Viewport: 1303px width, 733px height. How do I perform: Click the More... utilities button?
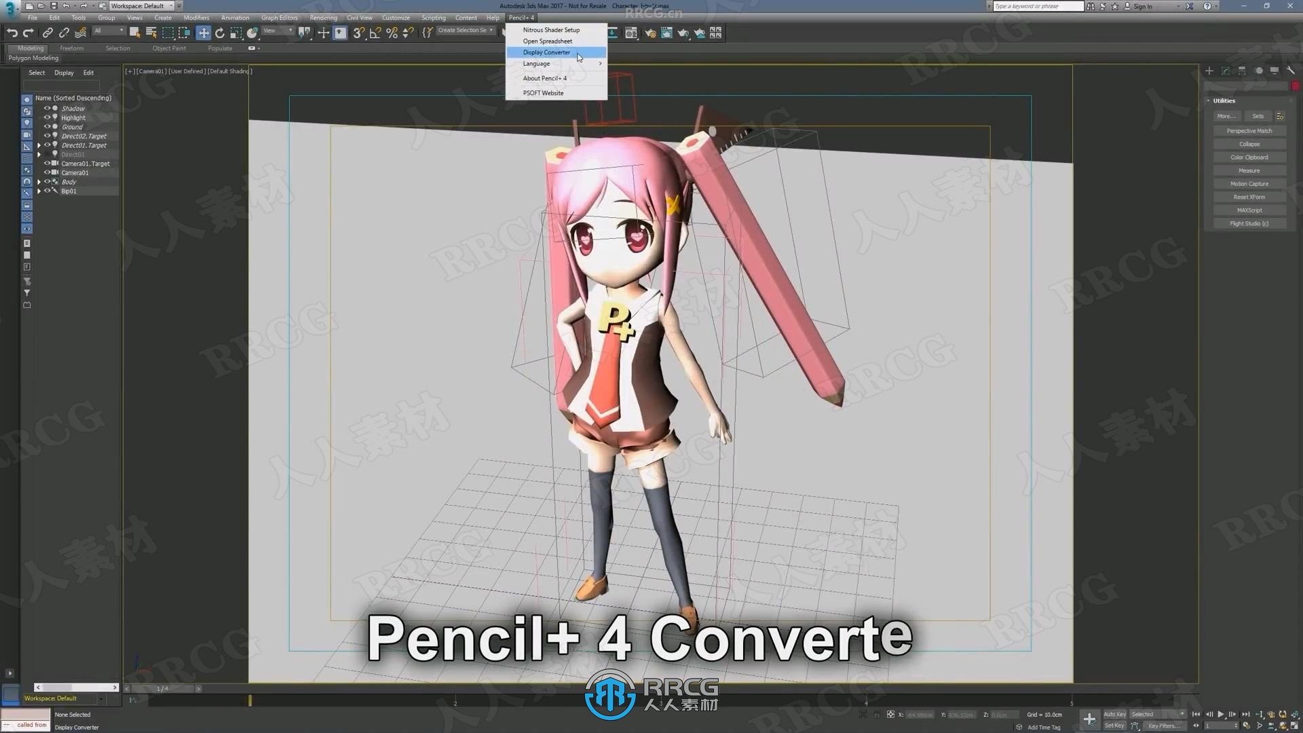coord(1226,116)
